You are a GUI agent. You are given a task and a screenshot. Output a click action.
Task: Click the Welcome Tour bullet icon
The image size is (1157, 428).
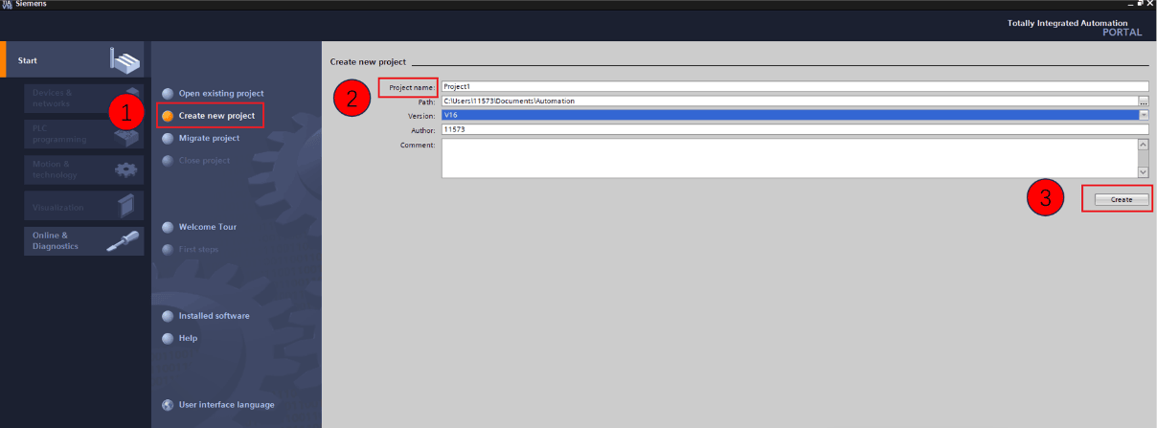pos(169,227)
